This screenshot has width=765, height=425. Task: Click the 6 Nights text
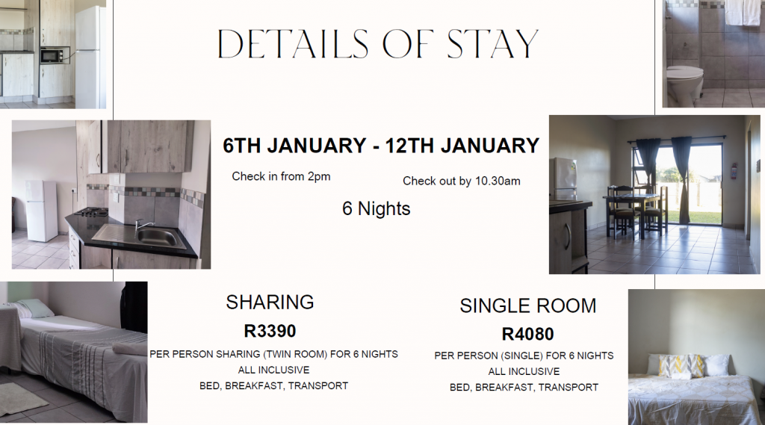377,209
